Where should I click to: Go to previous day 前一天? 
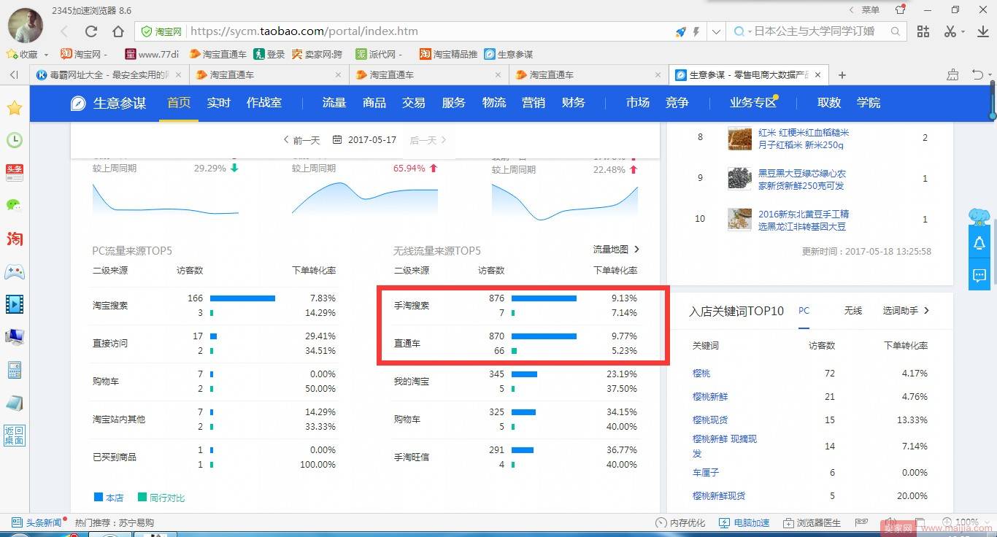(301, 140)
